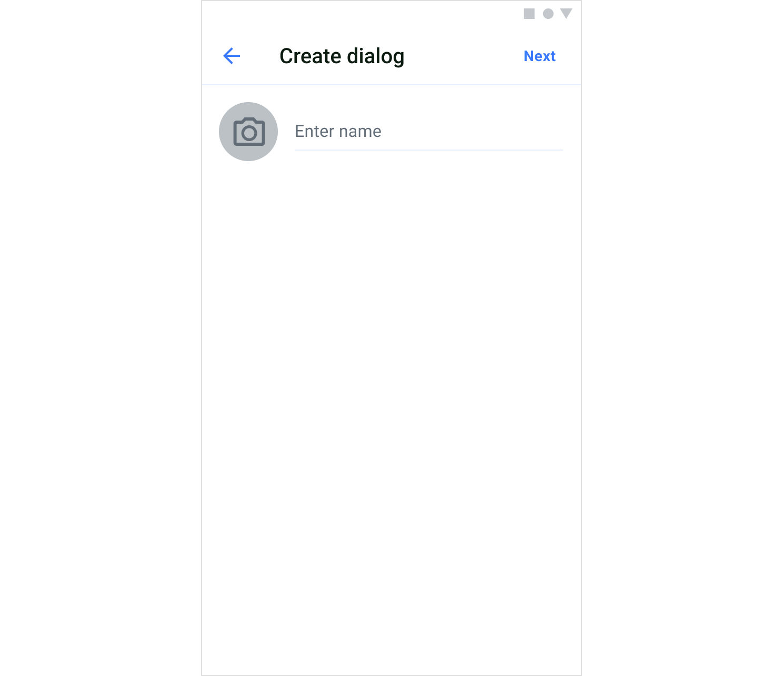Proceed with the blue Next link

coord(539,56)
